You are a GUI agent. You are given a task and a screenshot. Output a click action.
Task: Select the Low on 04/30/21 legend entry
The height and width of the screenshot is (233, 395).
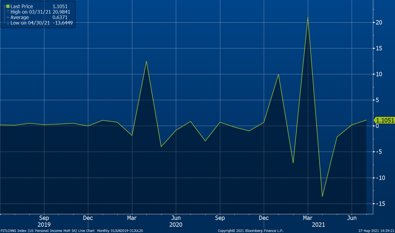[30, 23]
